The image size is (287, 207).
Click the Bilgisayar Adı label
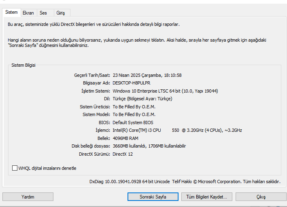(96, 83)
